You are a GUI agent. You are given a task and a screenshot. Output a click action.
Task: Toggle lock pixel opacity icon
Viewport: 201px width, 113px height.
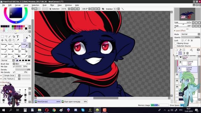[182, 40]
